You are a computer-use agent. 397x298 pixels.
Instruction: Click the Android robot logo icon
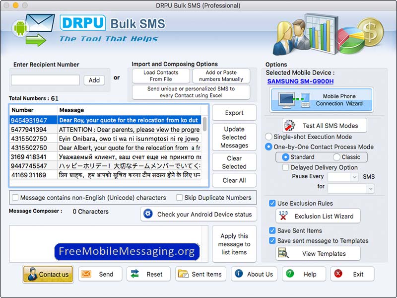(20, 28)
